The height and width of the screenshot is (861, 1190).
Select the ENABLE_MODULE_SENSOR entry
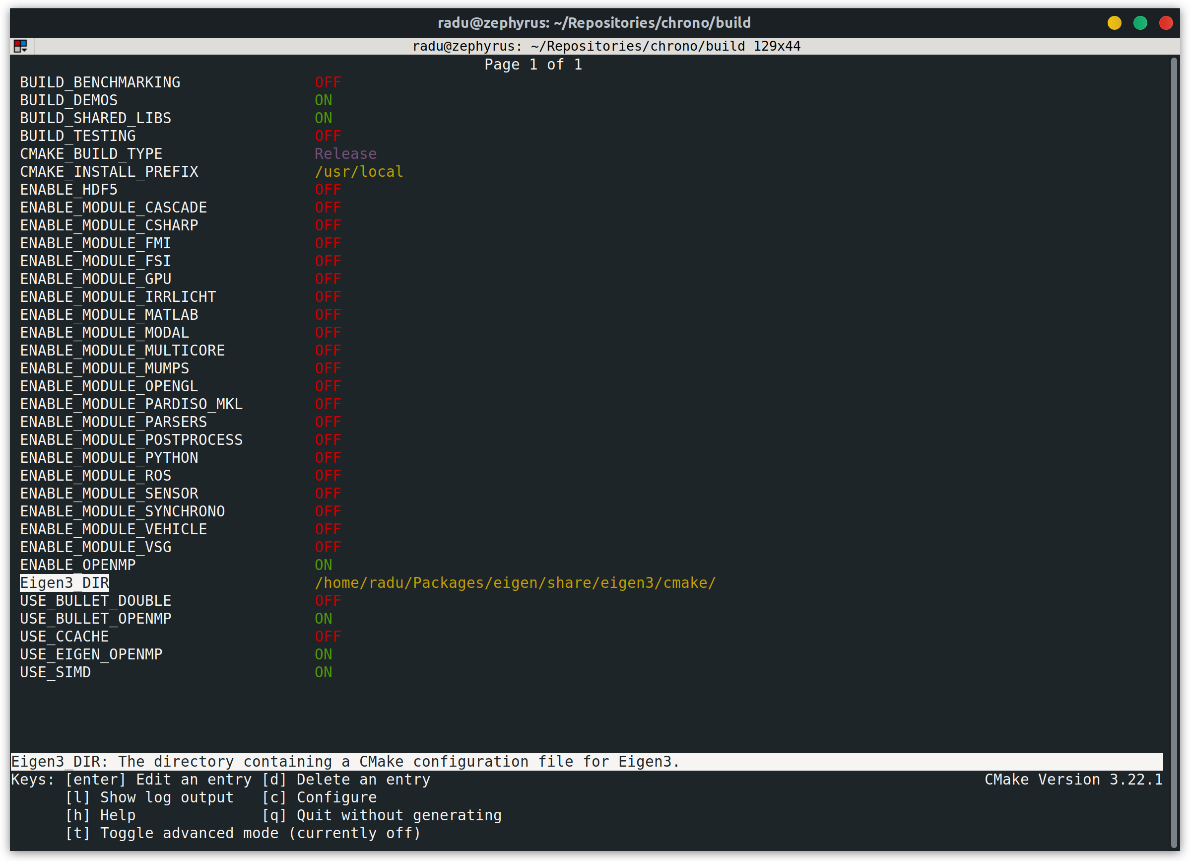109,493
